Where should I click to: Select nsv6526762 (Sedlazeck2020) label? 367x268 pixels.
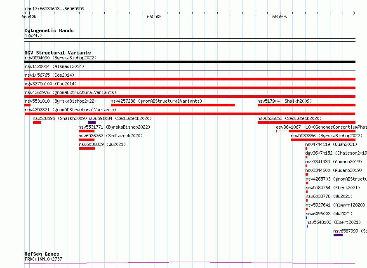pos(111,136)
